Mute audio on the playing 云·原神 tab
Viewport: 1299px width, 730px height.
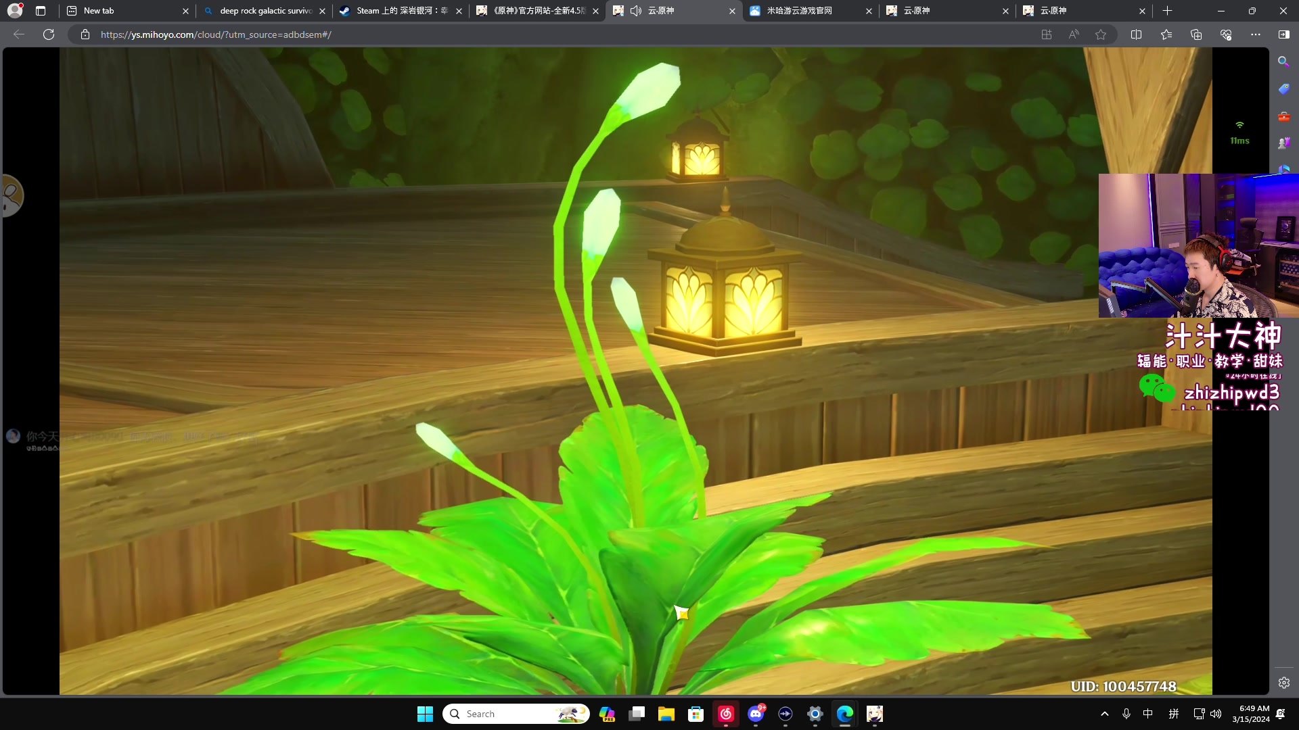(636, 11)
